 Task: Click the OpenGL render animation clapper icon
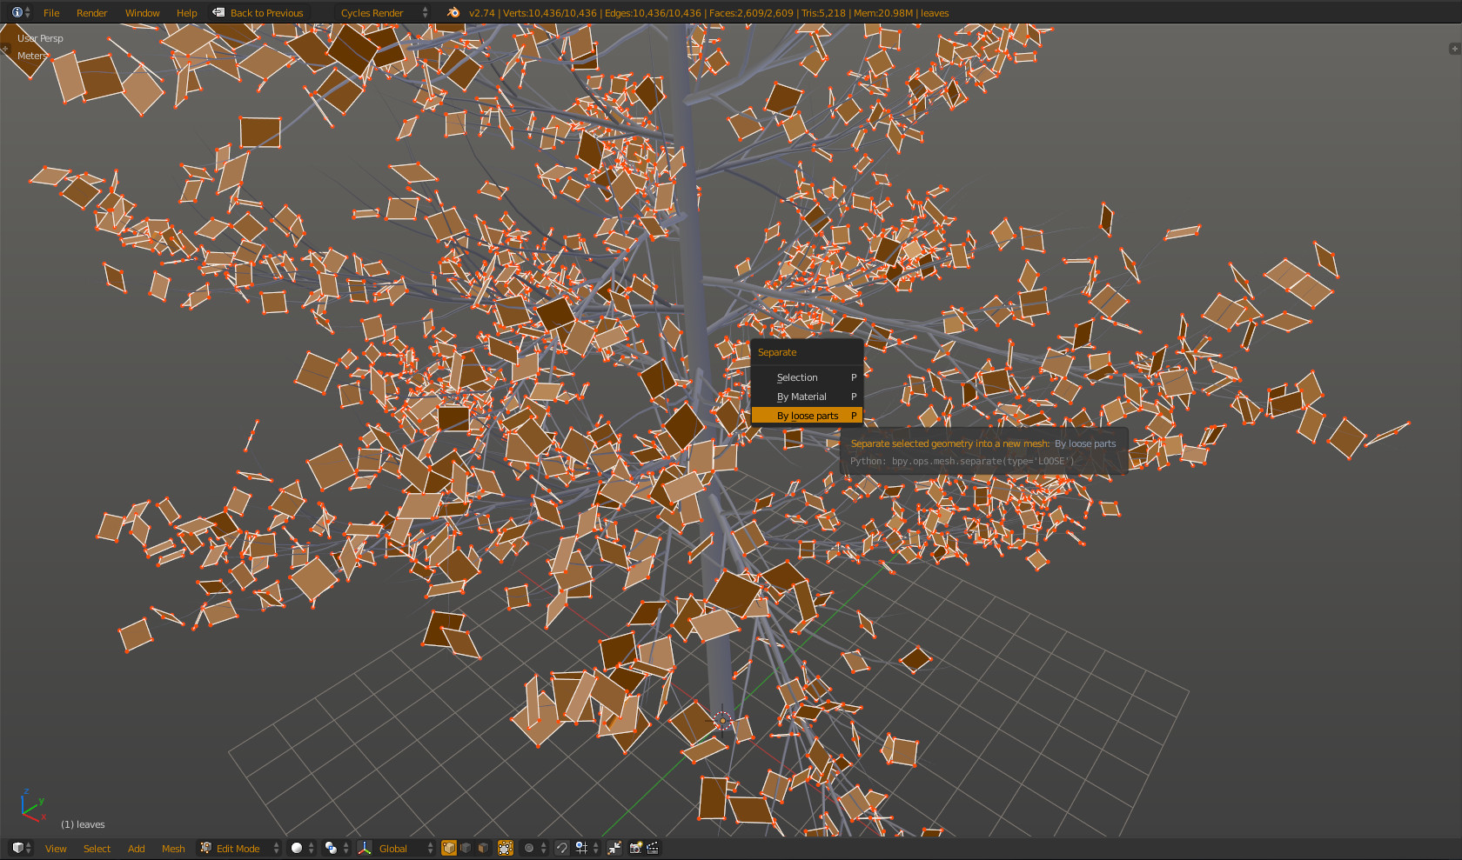point(653,848)
